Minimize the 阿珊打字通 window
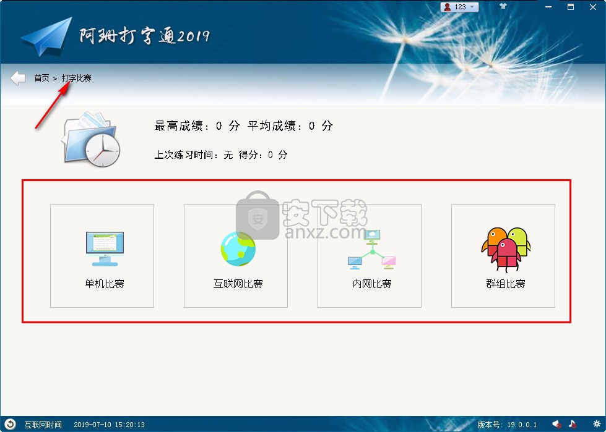This screenshot has width=606, height=432. point(548,7)
